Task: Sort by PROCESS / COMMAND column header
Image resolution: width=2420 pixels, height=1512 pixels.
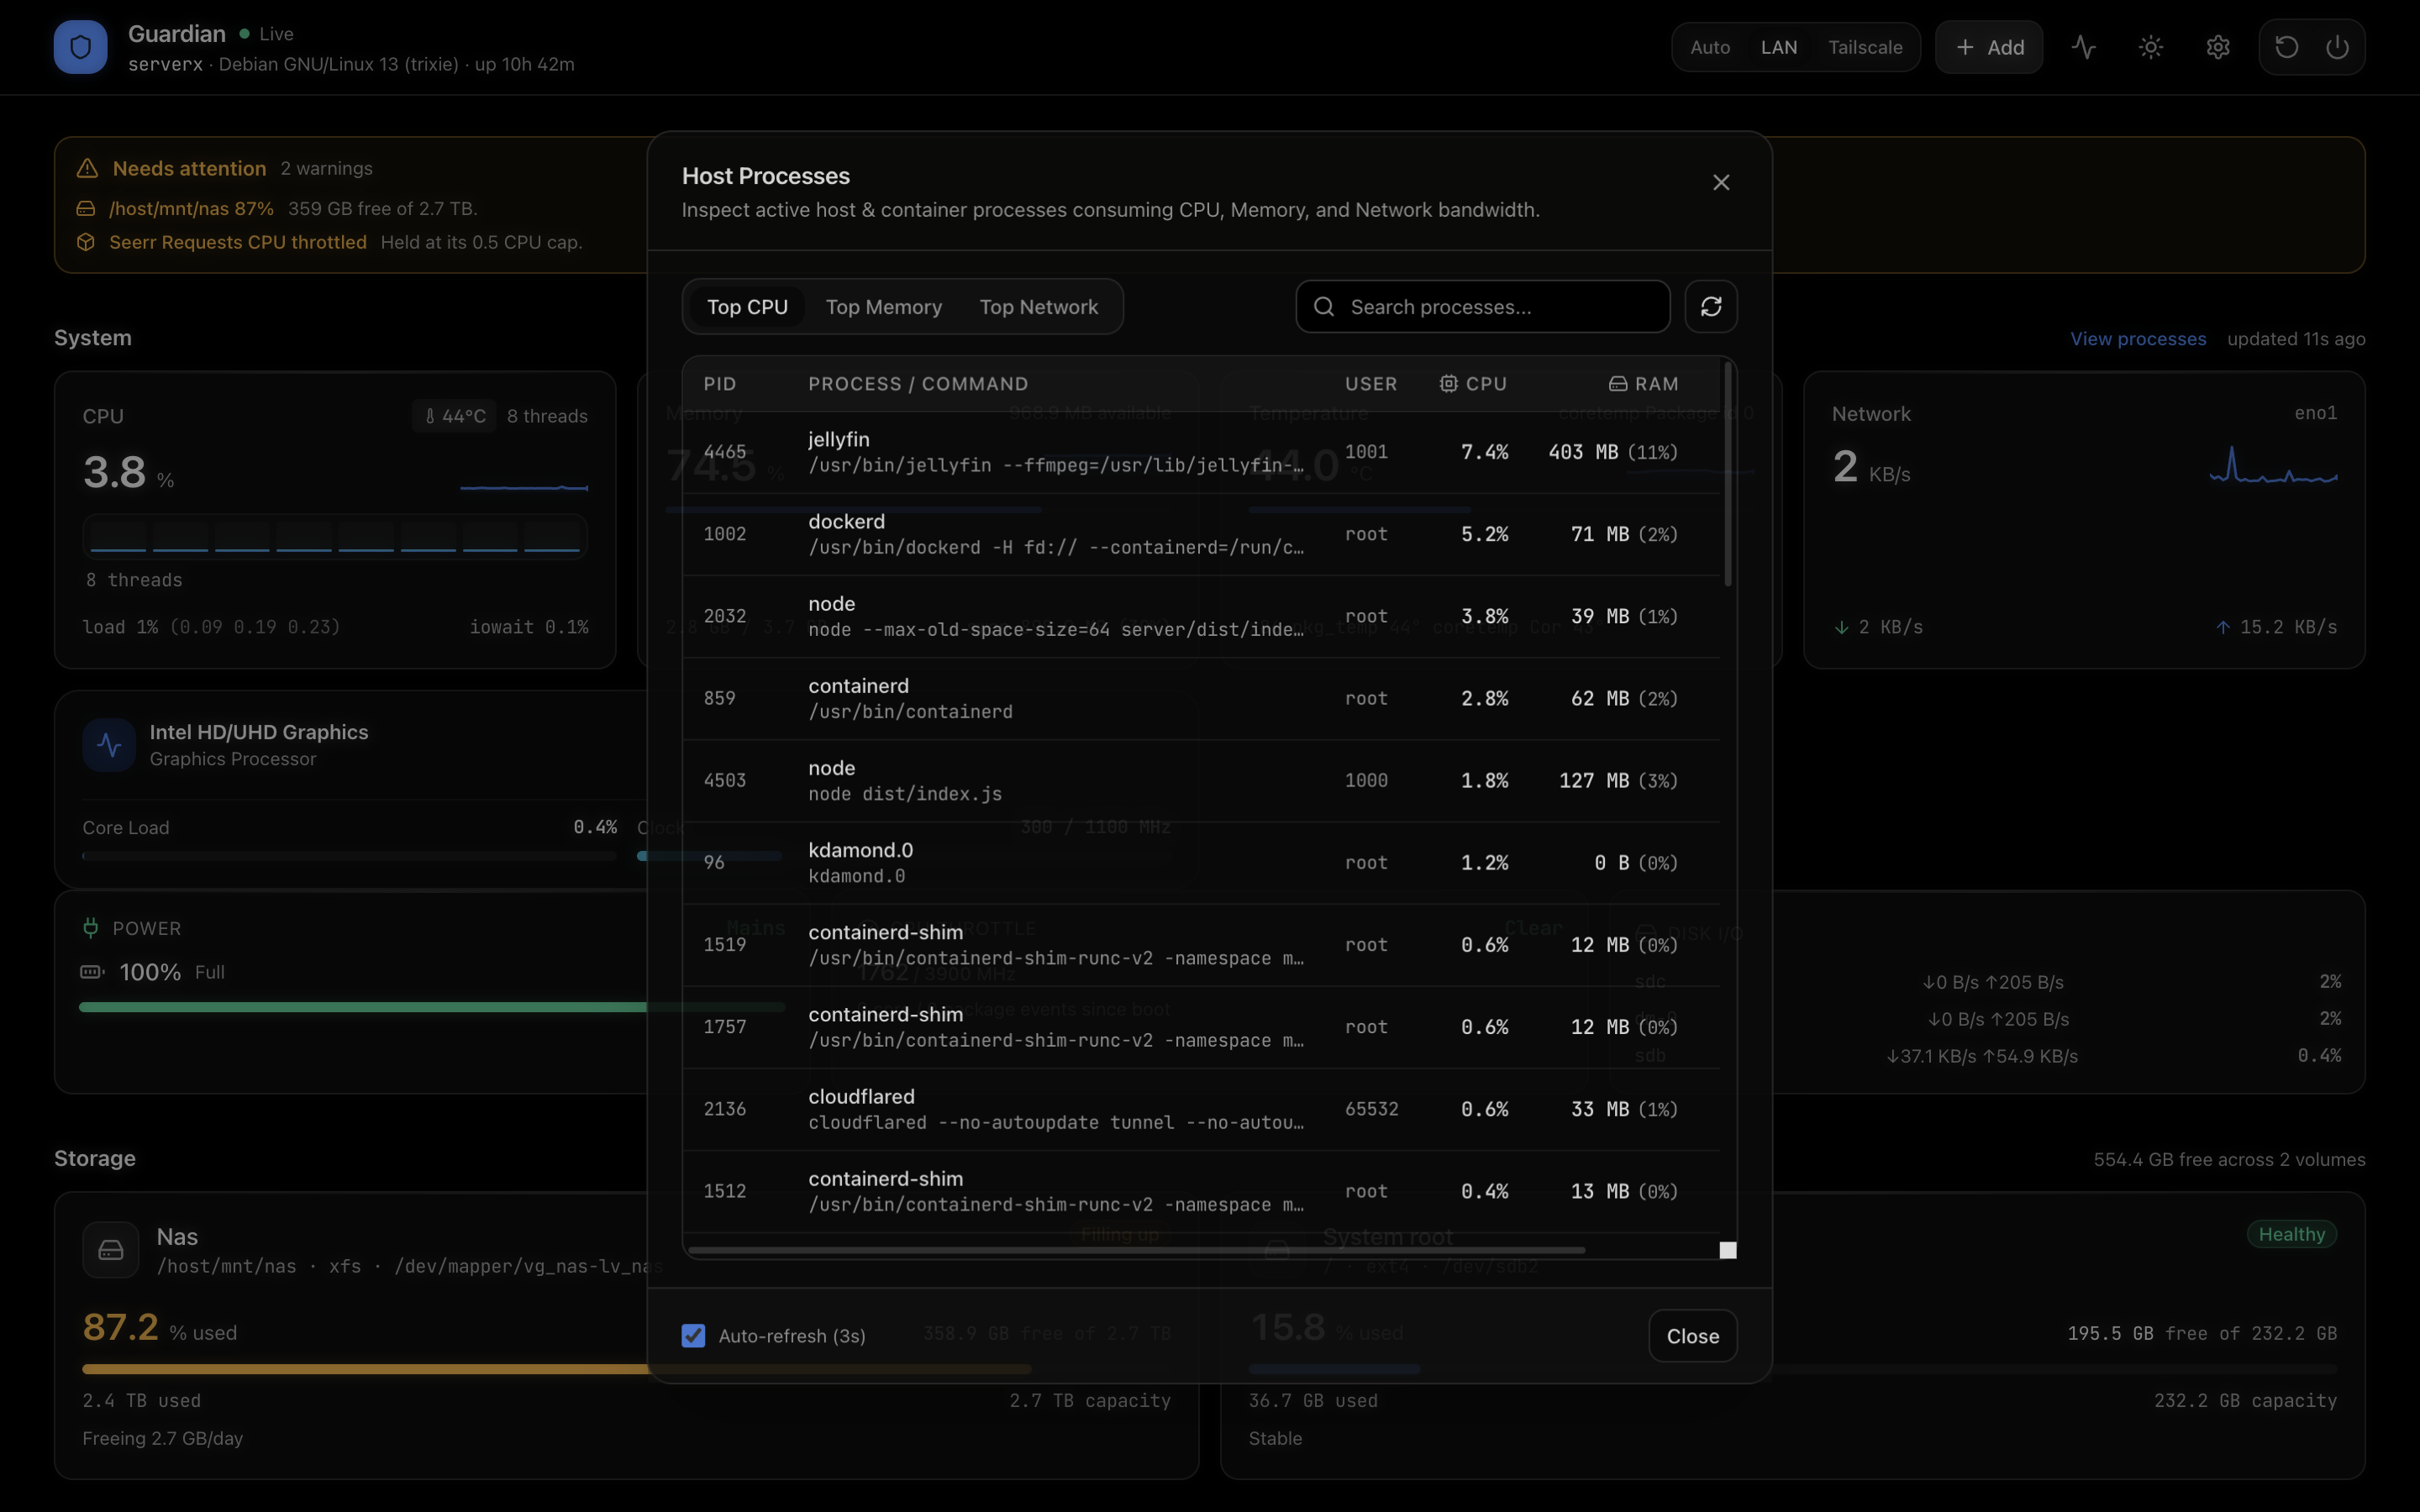Action: [x=918, y=384]
